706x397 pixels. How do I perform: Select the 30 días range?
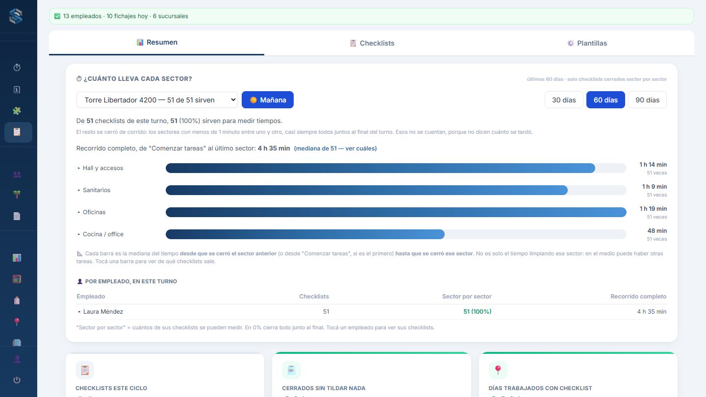click(x=564, y=99)
